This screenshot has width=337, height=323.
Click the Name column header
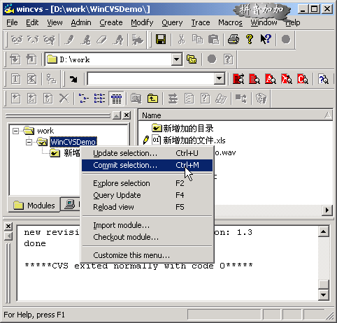tap(236, 115)
